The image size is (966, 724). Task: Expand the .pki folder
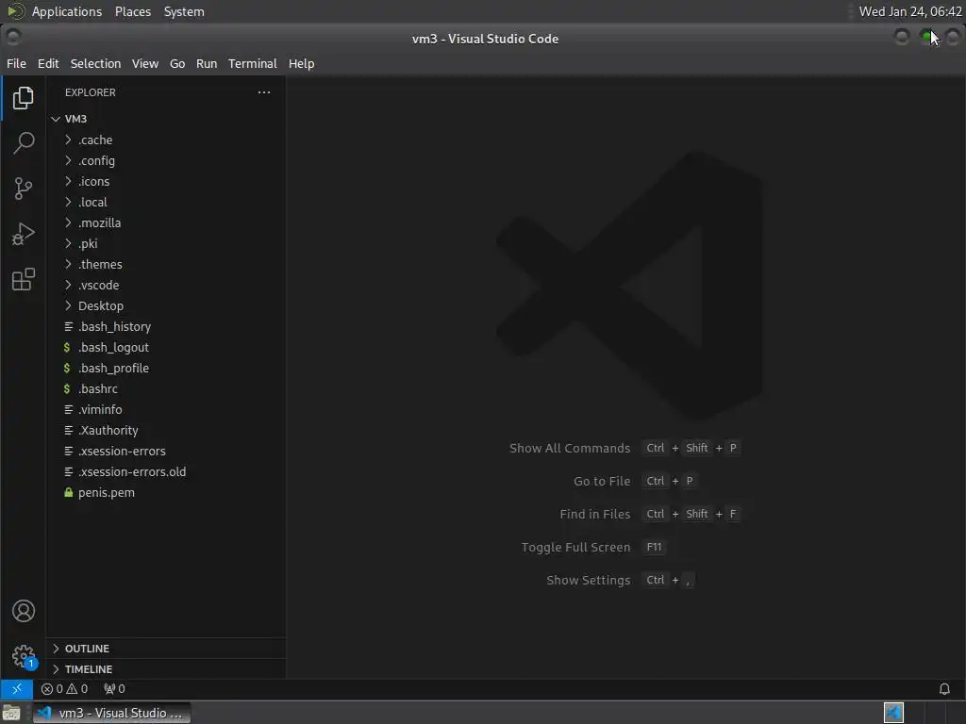point(165,244)
